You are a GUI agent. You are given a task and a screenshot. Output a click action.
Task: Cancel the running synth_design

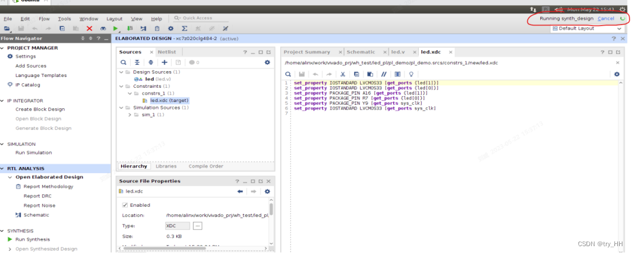click(606, 18)
